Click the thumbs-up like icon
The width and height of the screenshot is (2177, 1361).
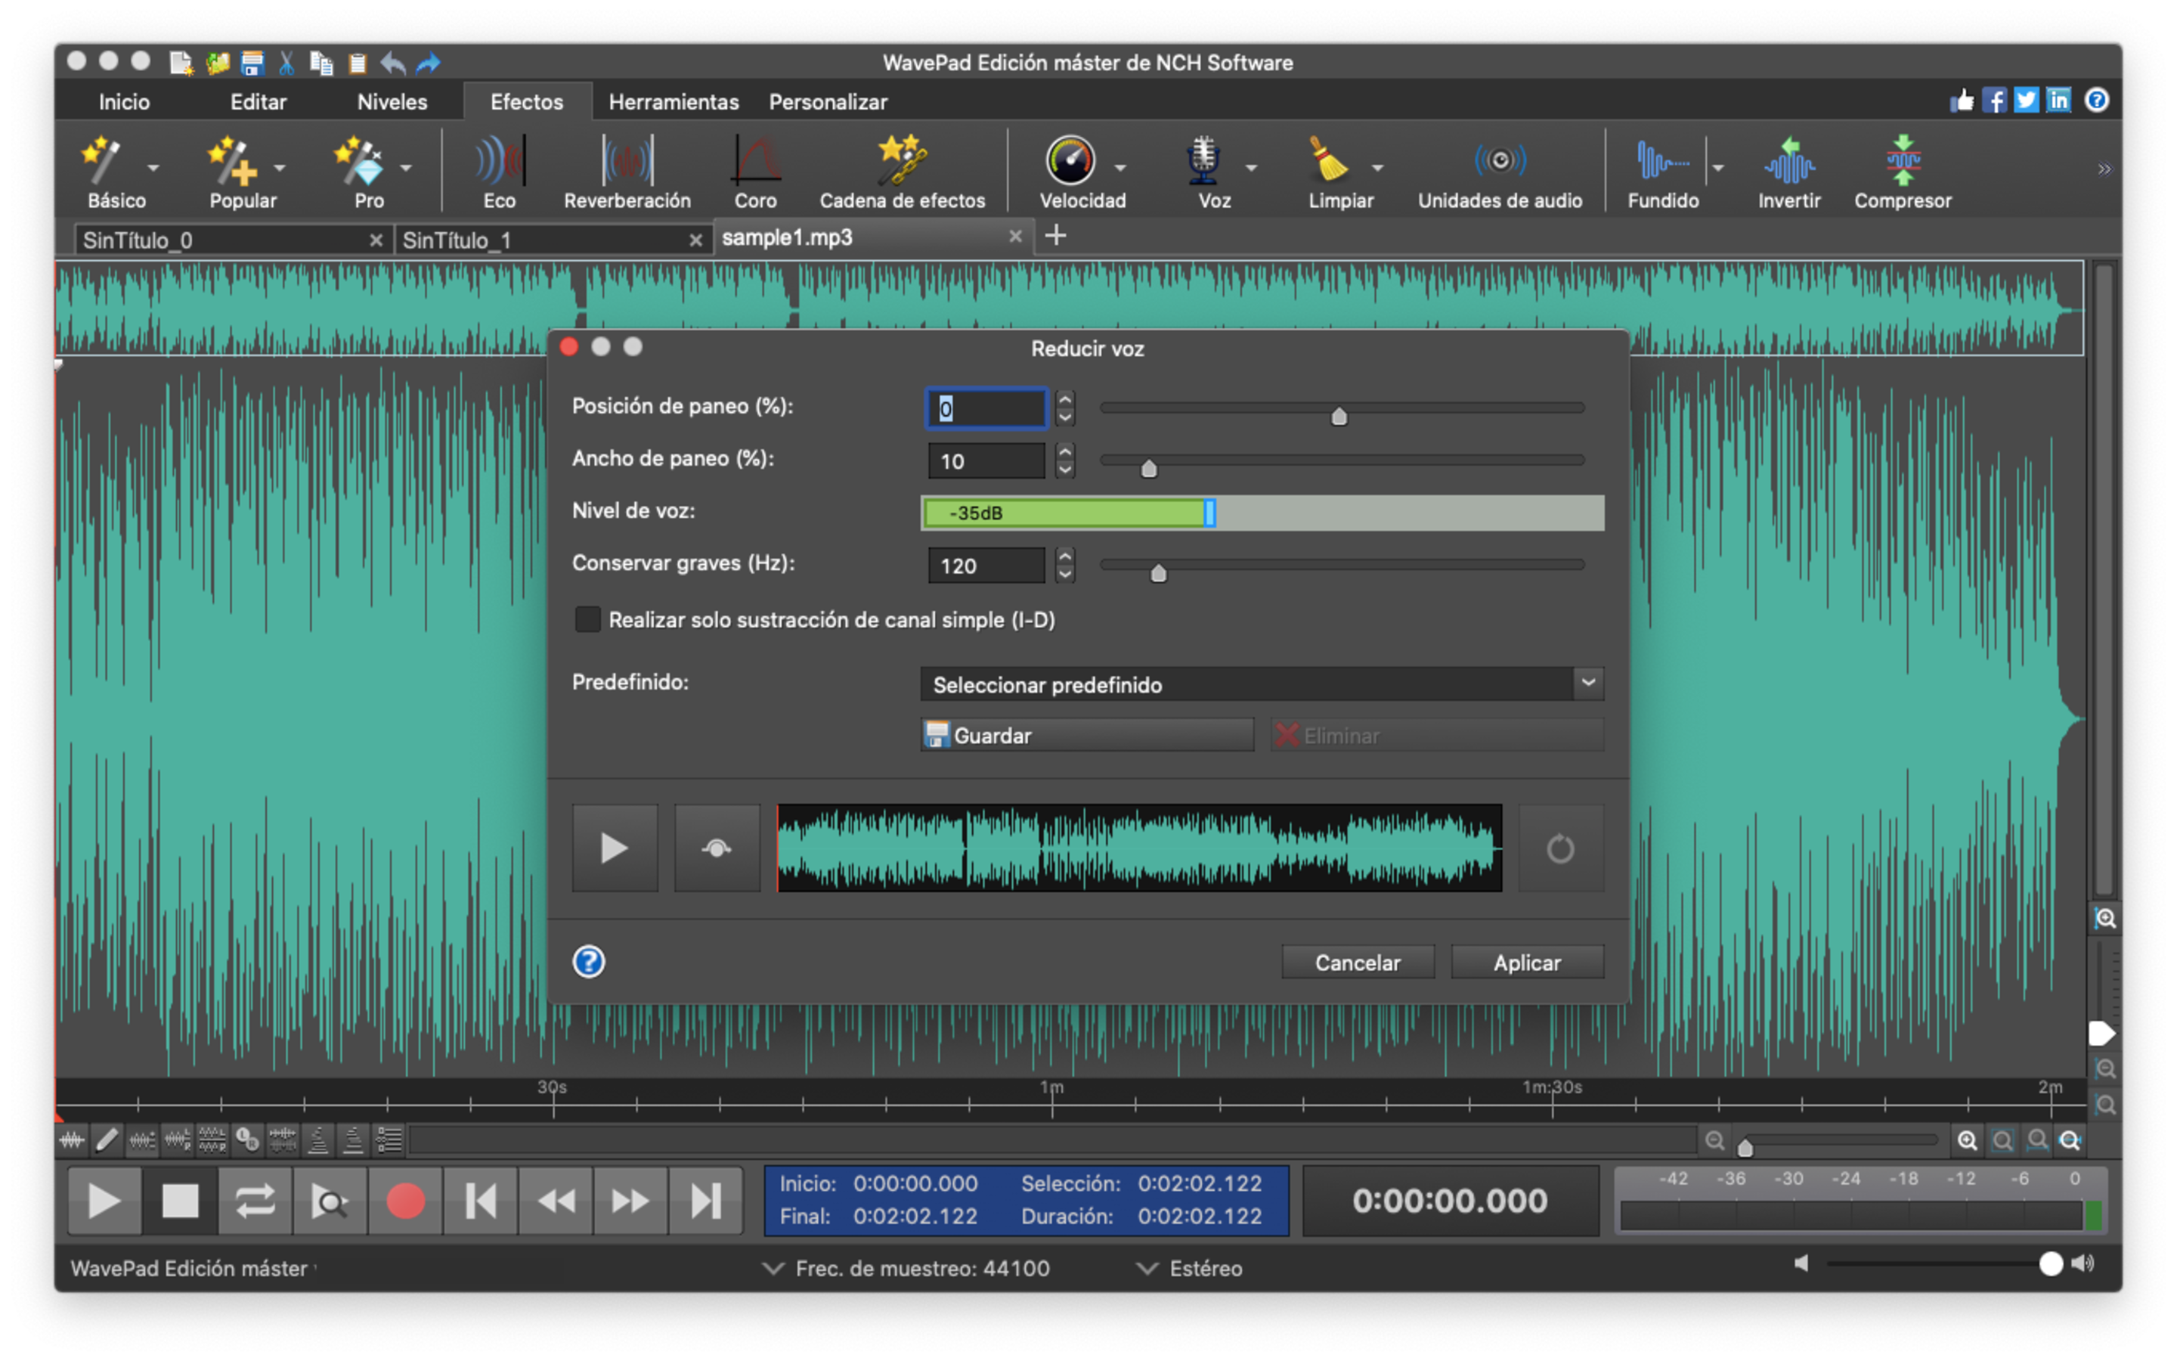1962,100
